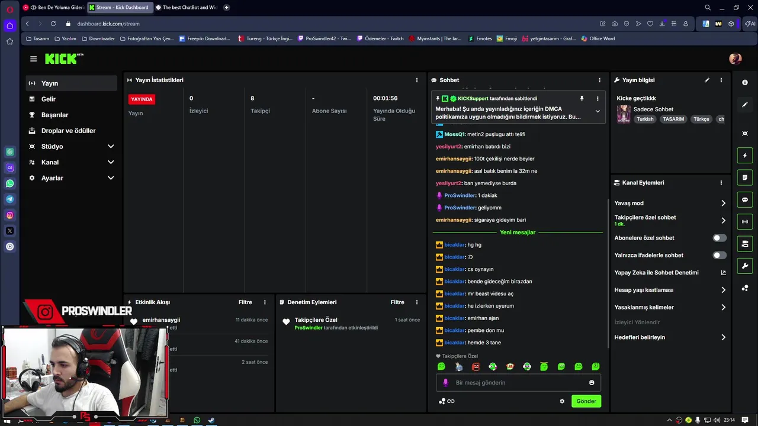Image resolution: width=758 pixels, height=426 pixels.
Task: Click Filtre in Etkinlik Akışı panel
Action: (x=245, y=302)
